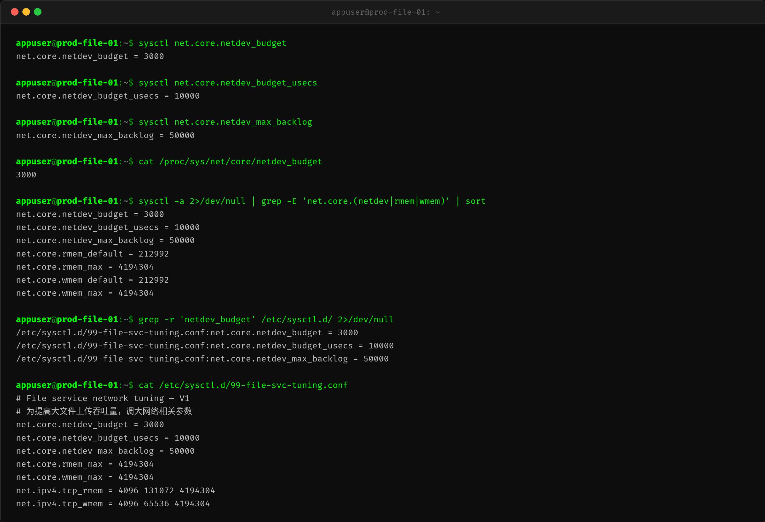
Task: Maximize the terminal with the green button
Action: pyautogui.click(x=38, y=12)
